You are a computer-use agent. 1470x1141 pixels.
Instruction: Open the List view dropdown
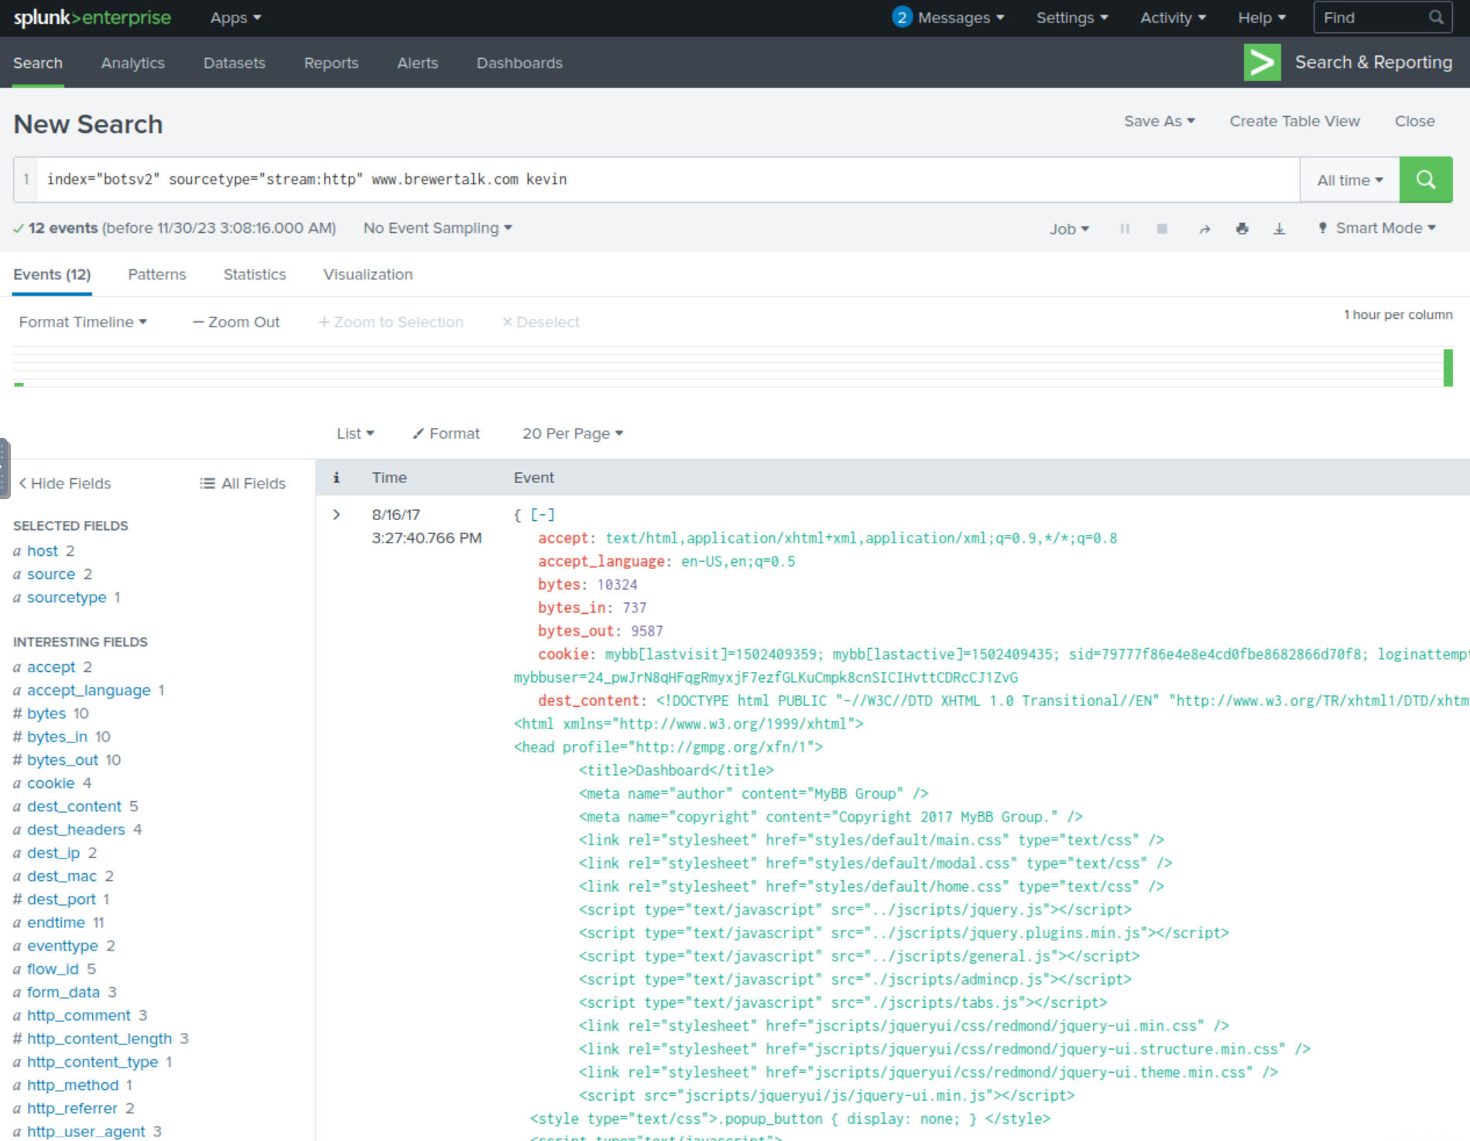355,433
